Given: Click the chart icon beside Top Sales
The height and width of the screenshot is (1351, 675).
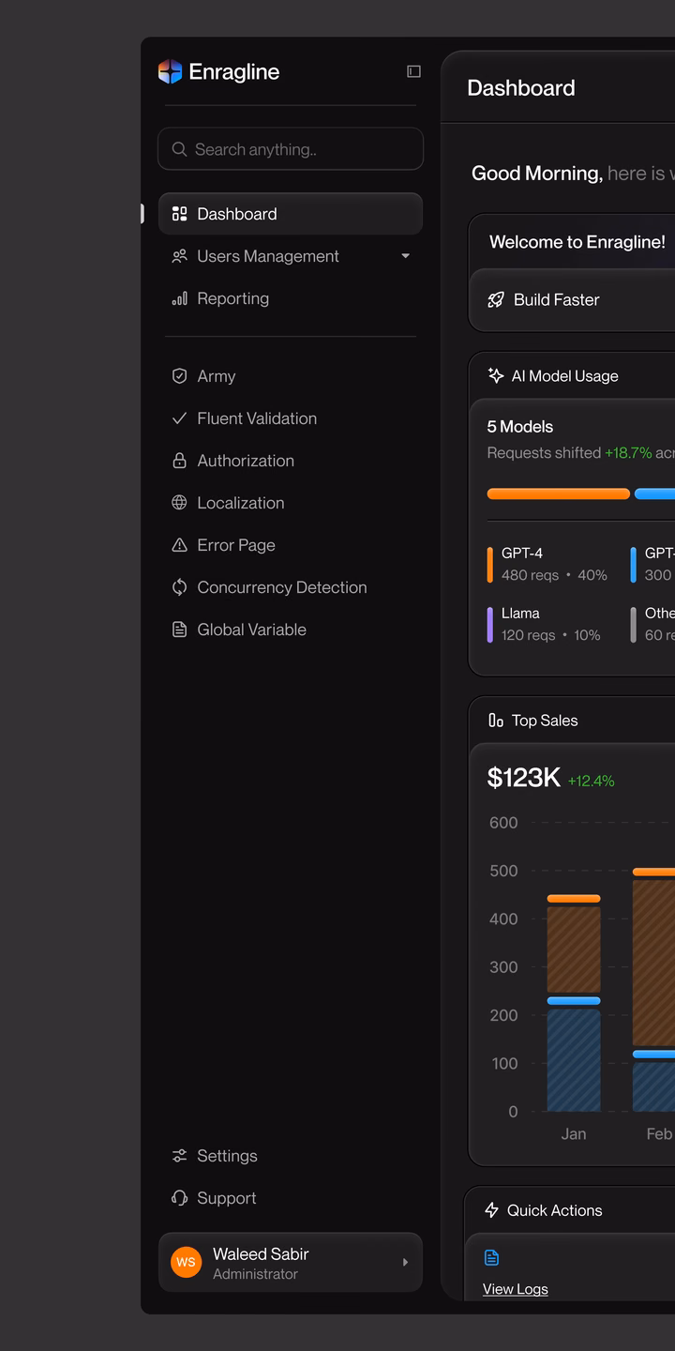Looking at the screenshot, I should 496,721.
